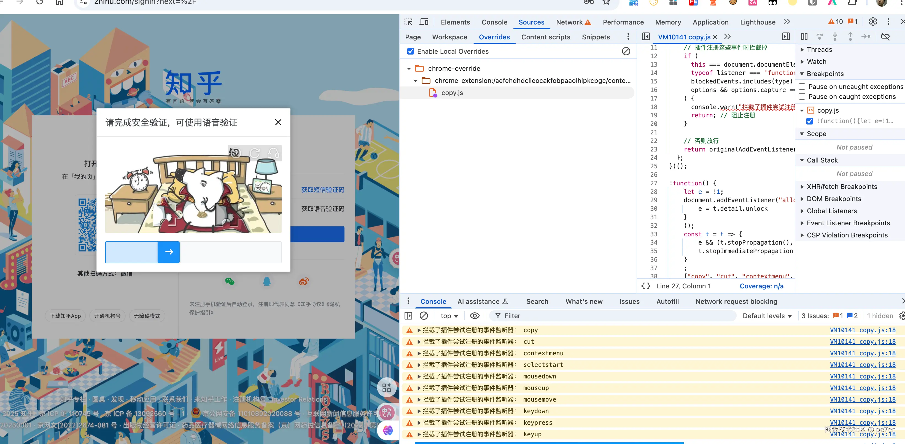Viewport: 905px width, 444px height.
Task: Open console live expression eye icon
Action: click(475, 316)
